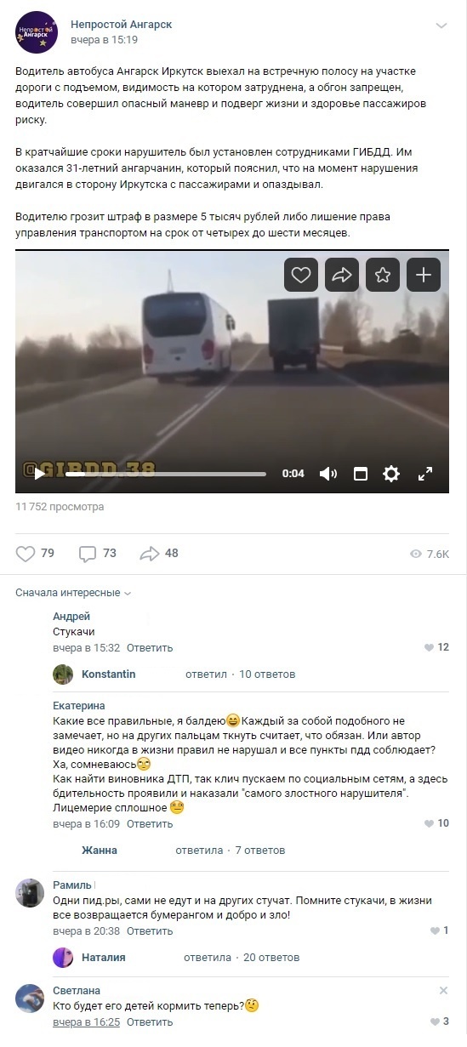Open the post options chevron menu

click(x=441, y=26)
